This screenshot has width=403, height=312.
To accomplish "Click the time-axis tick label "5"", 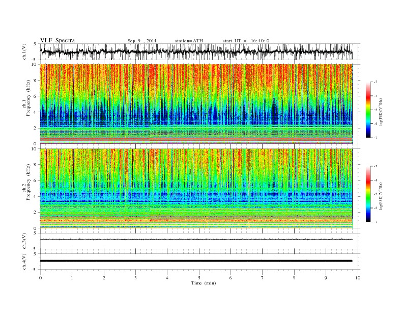I will click(x=199, y=278).
